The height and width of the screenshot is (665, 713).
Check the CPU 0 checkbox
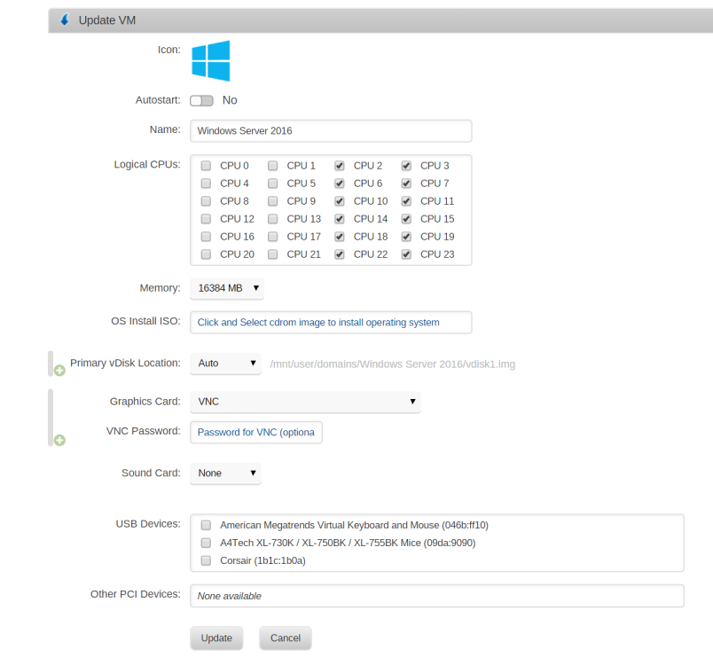[206, 166]
